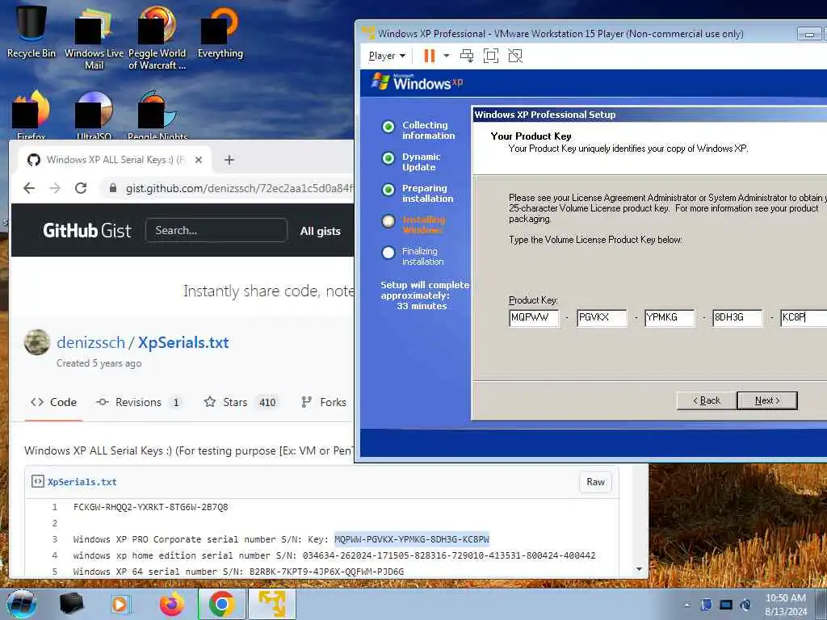Click XpSerials.txt file header link
Screen dimensions: 827x620
[82, 482]
